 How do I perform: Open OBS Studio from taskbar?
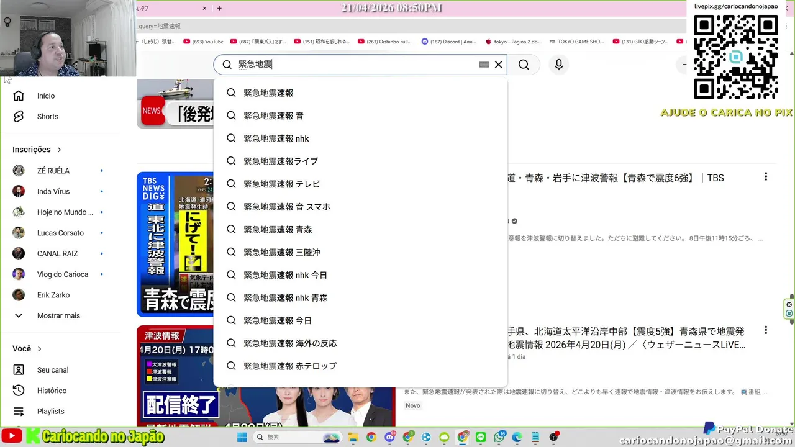click(553, 437)
